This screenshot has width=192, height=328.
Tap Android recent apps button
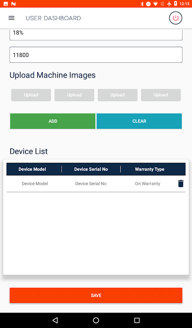coord(137,320)
